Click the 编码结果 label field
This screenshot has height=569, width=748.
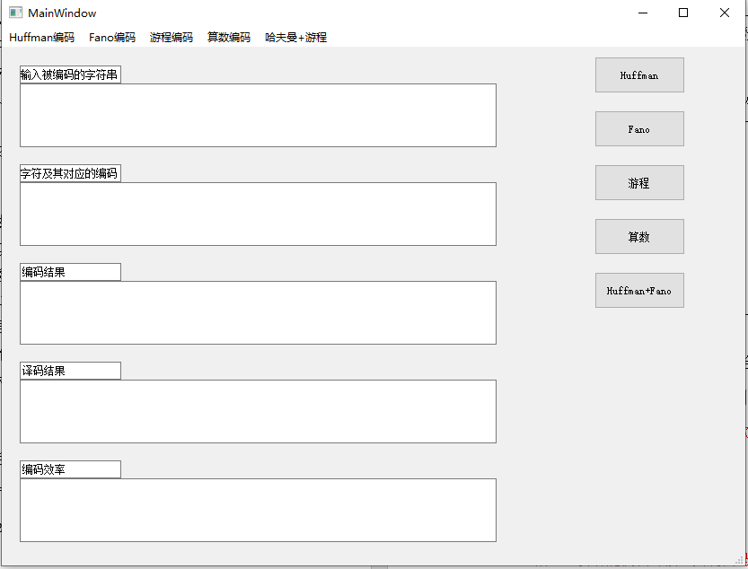[70, 272]
